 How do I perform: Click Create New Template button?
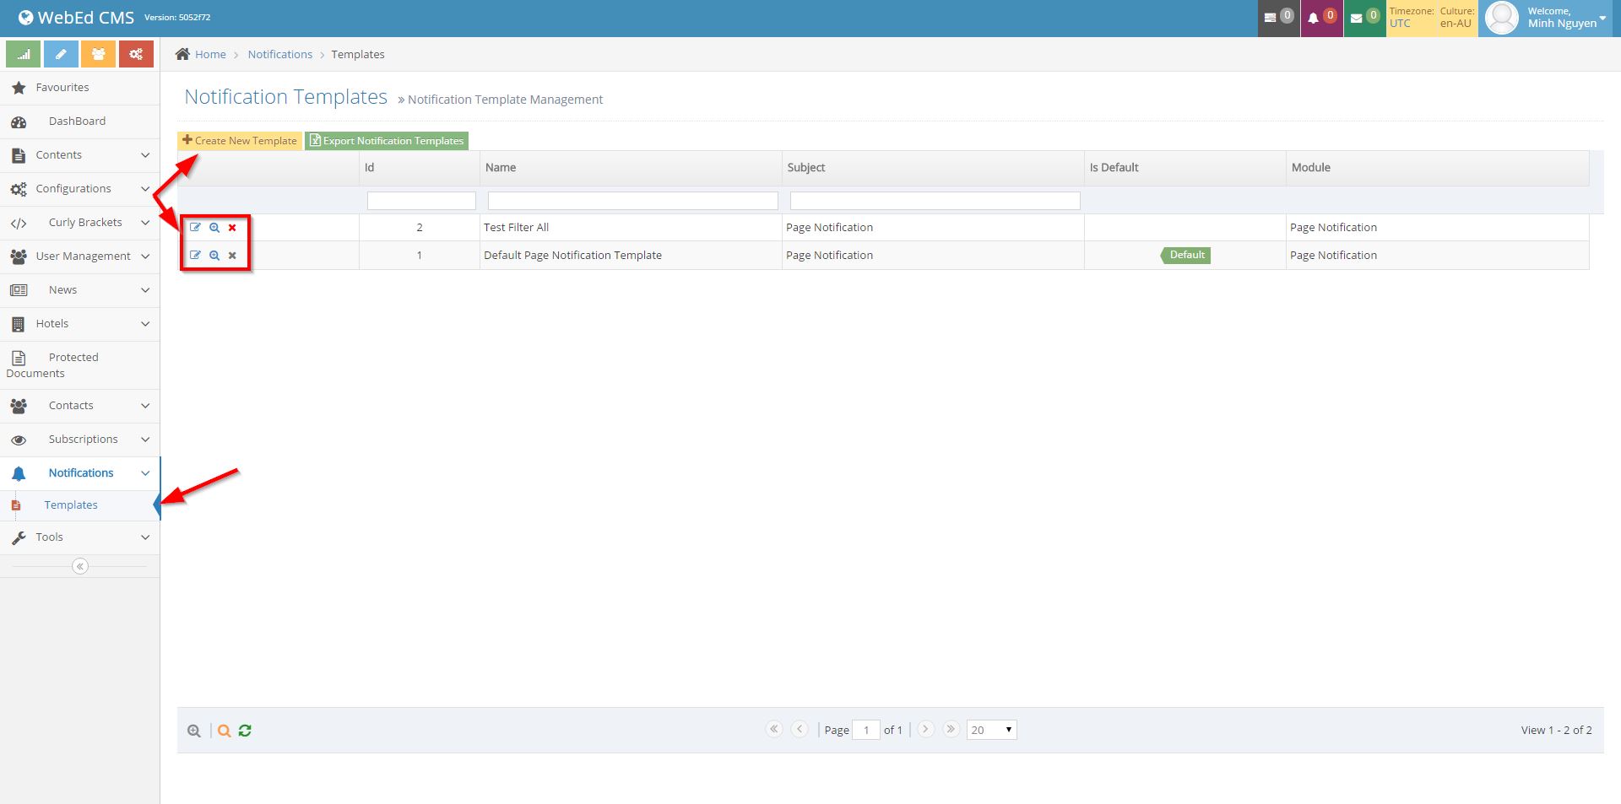[240, 141]
